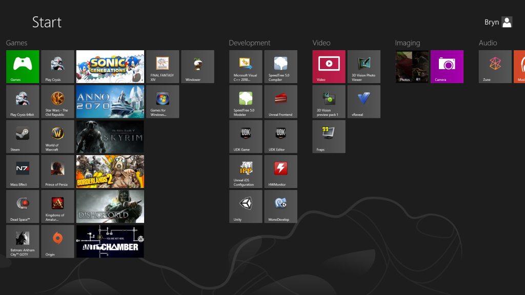This screenshot has width=525, height=295.
Task: Launch SpeedTree 5.0 Compiler
Action: 280,67
